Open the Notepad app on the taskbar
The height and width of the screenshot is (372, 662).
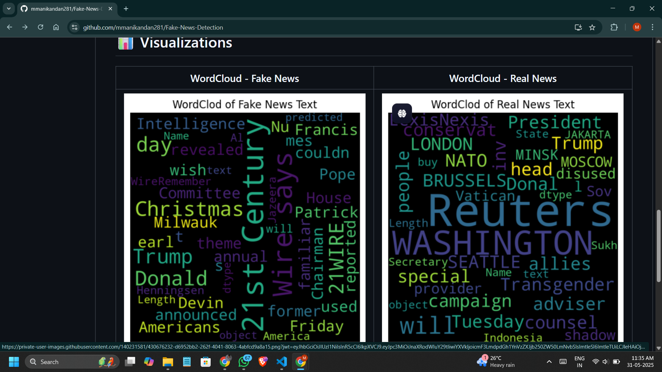pyautogui.click(x=187, y=362)
